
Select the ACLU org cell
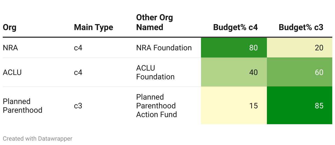pos(12,72)
